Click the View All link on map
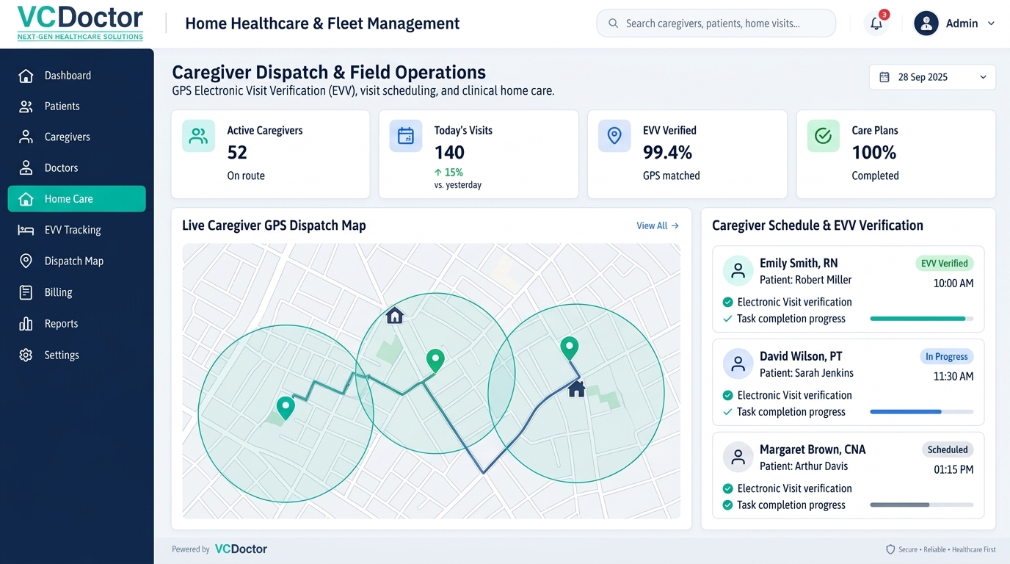1010x564 pixels. (x=658, y=225)
